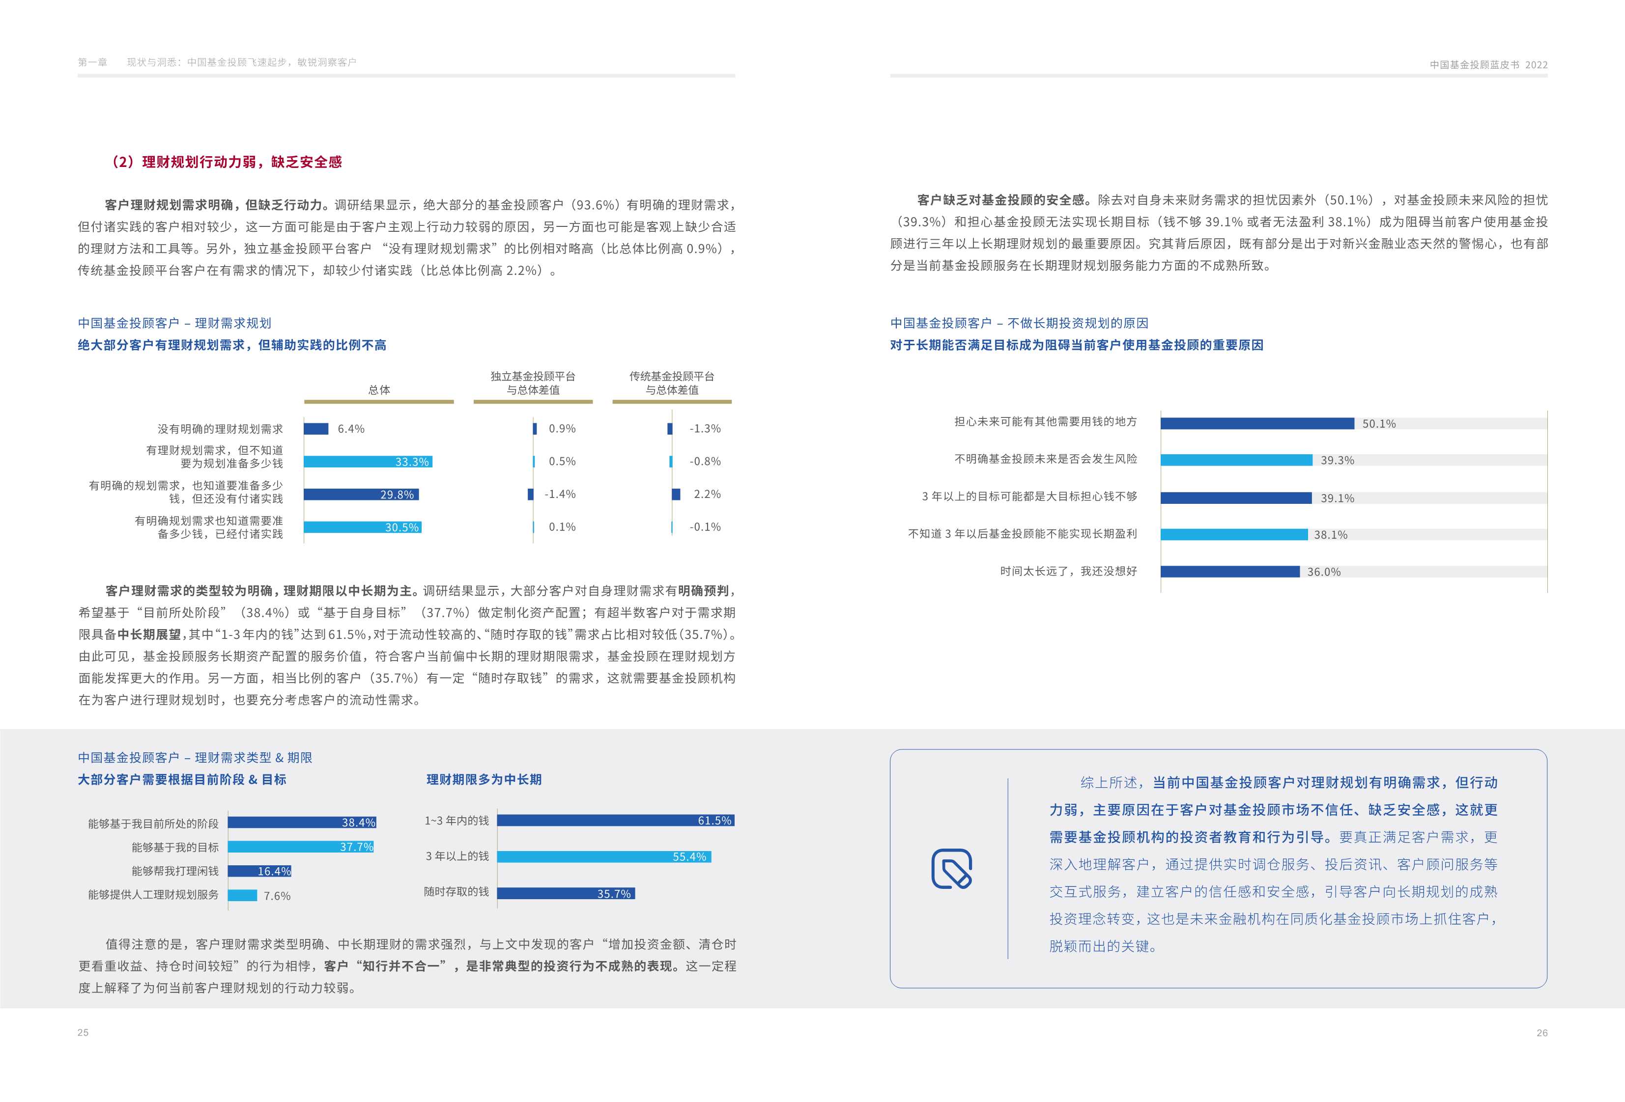
Task: Click the subtitle 理财期限多为中长期
Action: pos(484,779)
